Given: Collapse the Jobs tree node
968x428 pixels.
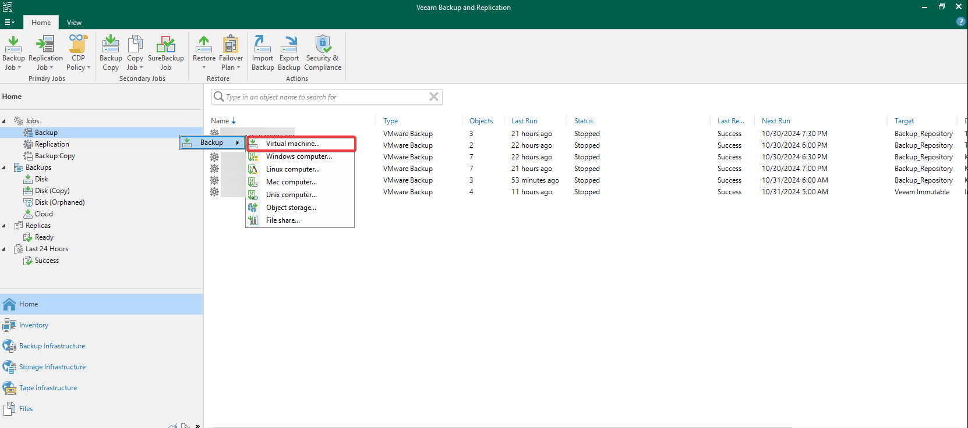Looking at the screenshot, I should pos(4,121).
